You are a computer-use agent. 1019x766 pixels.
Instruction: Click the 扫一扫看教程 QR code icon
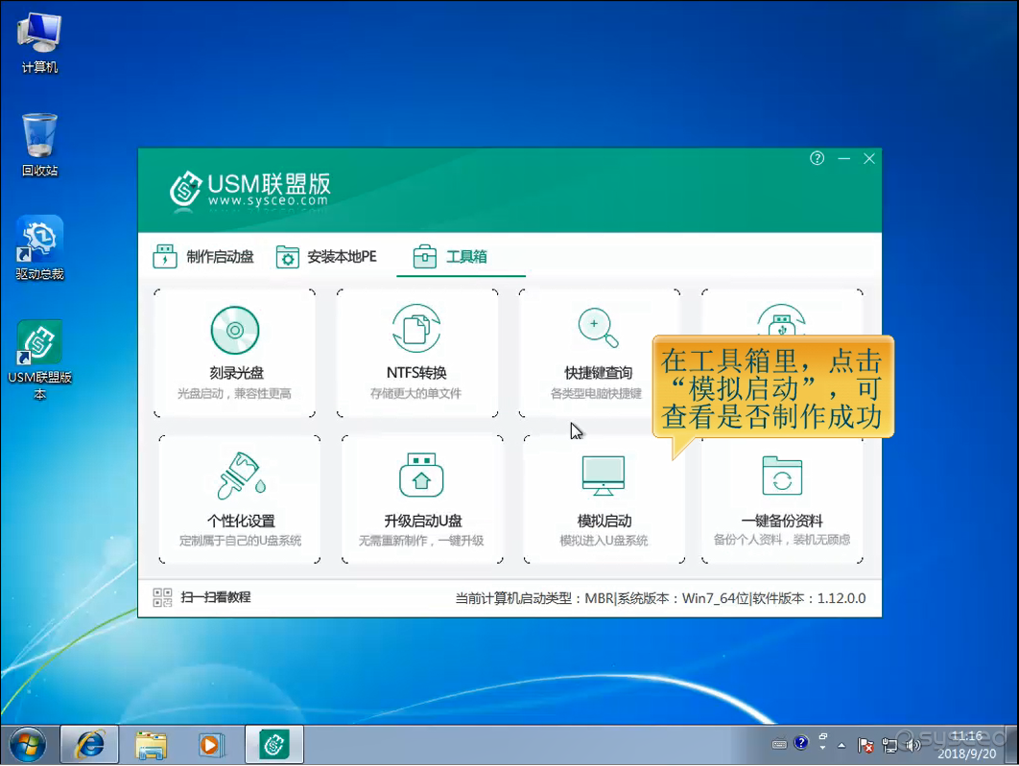pyautogui.click(x=162, y=597)
